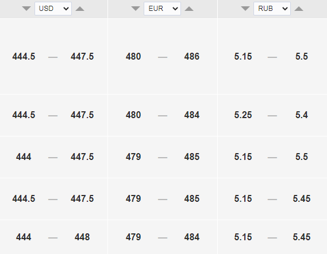The width and height of the screenshot is (327, 254).
Task: Sort USD column descending with down arrow
Action: (x=26, y=9)
